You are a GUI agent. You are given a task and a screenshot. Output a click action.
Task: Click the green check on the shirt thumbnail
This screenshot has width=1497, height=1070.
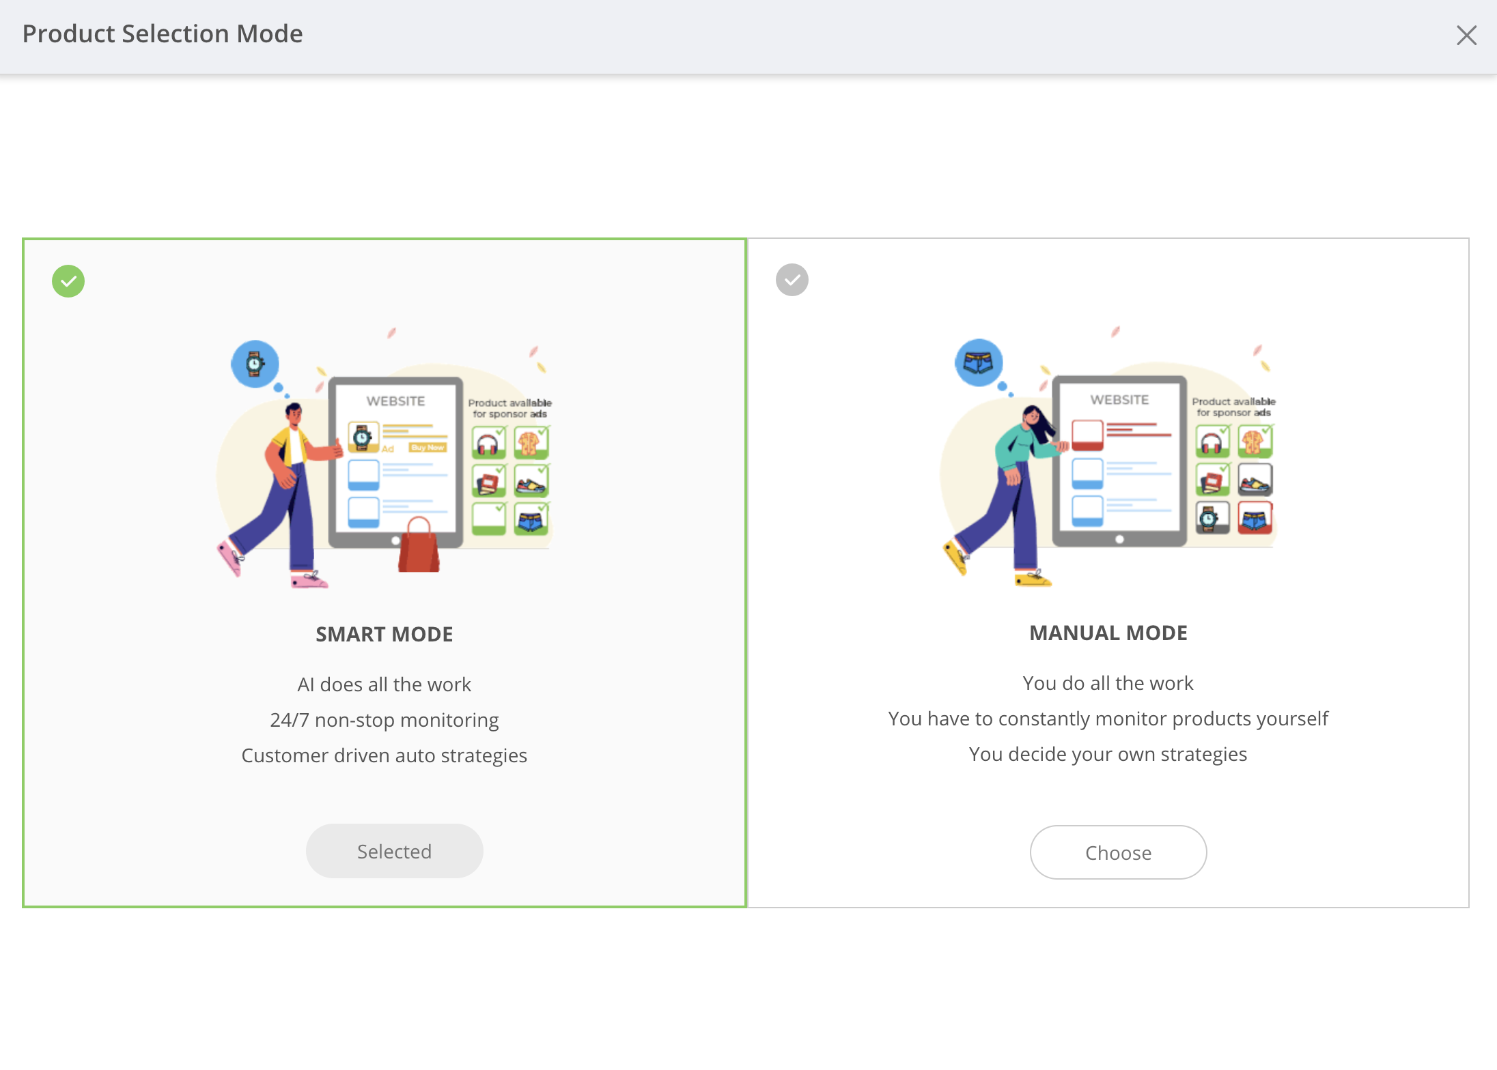[x=543, y=432]
